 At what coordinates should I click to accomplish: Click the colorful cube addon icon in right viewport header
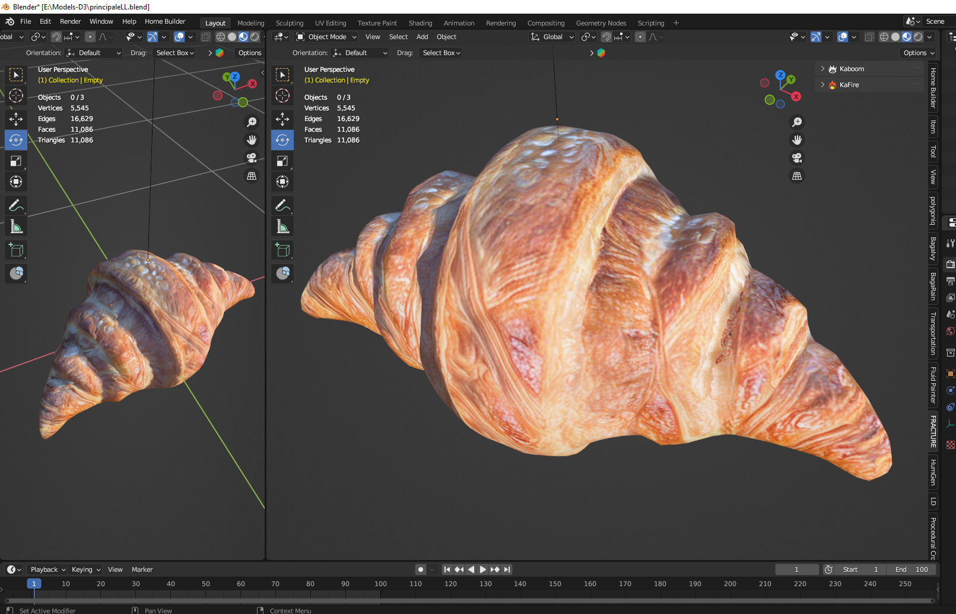601,53
